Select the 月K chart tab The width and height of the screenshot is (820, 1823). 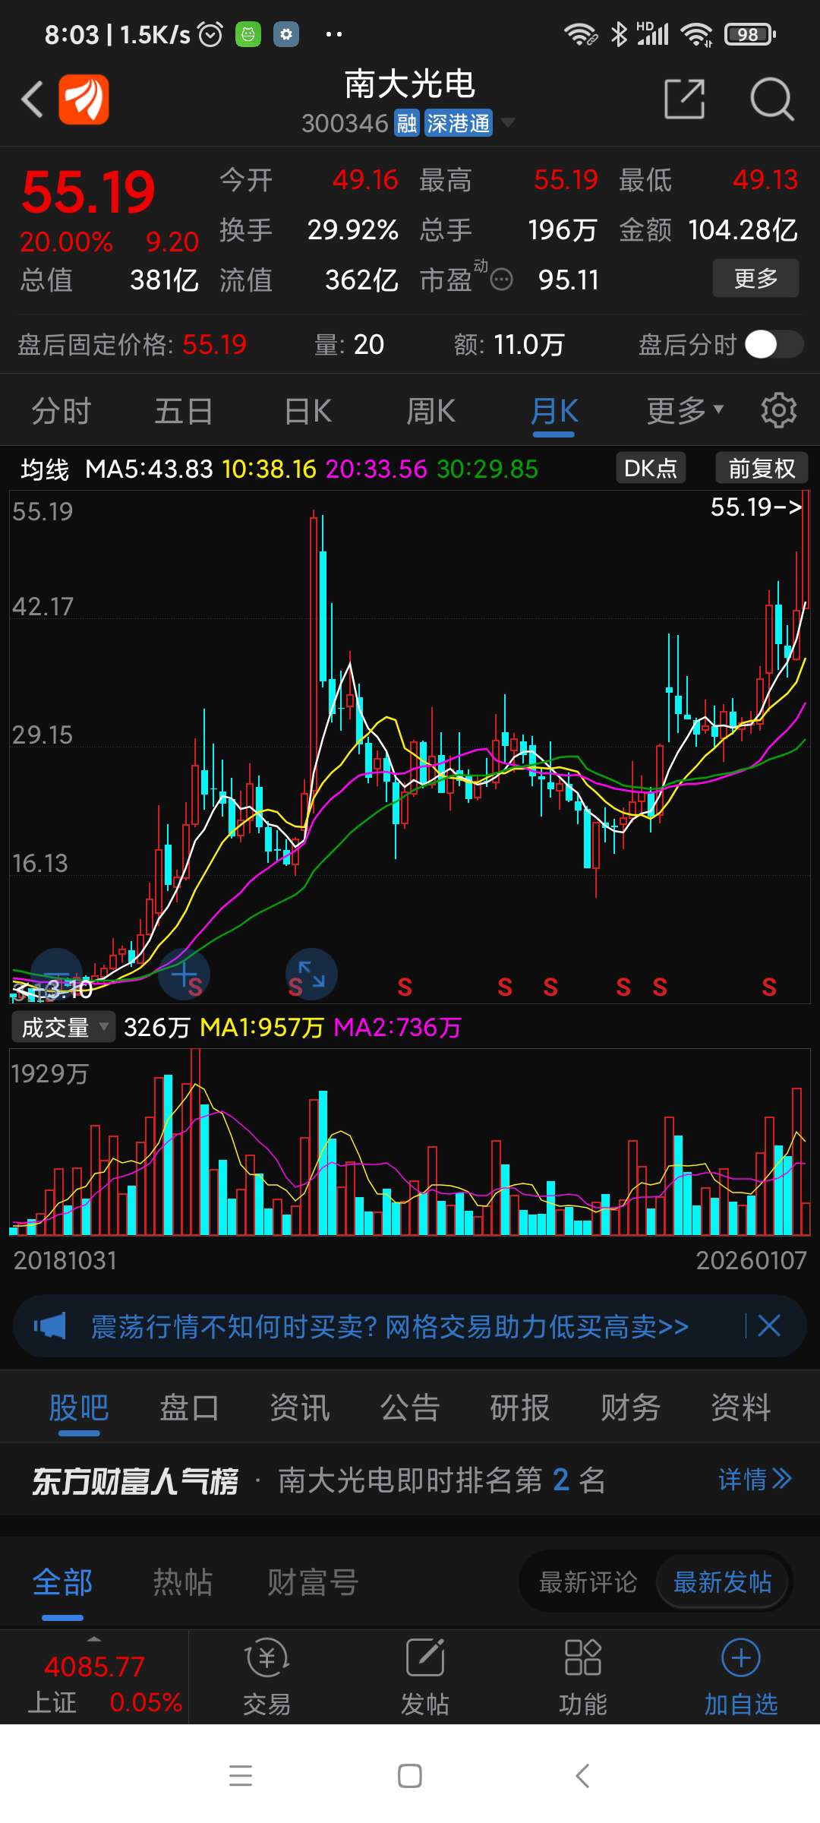(x=554, y=412)
